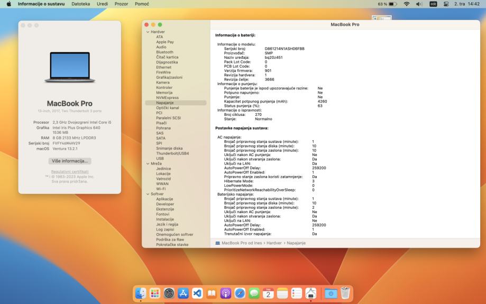
Task: Open the Regulativni certifikati link
Action: pos(69,172)
